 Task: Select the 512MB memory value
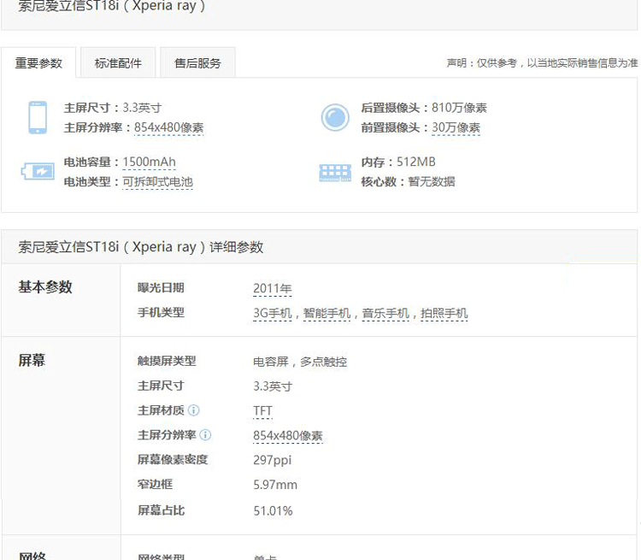click(415, 162)
